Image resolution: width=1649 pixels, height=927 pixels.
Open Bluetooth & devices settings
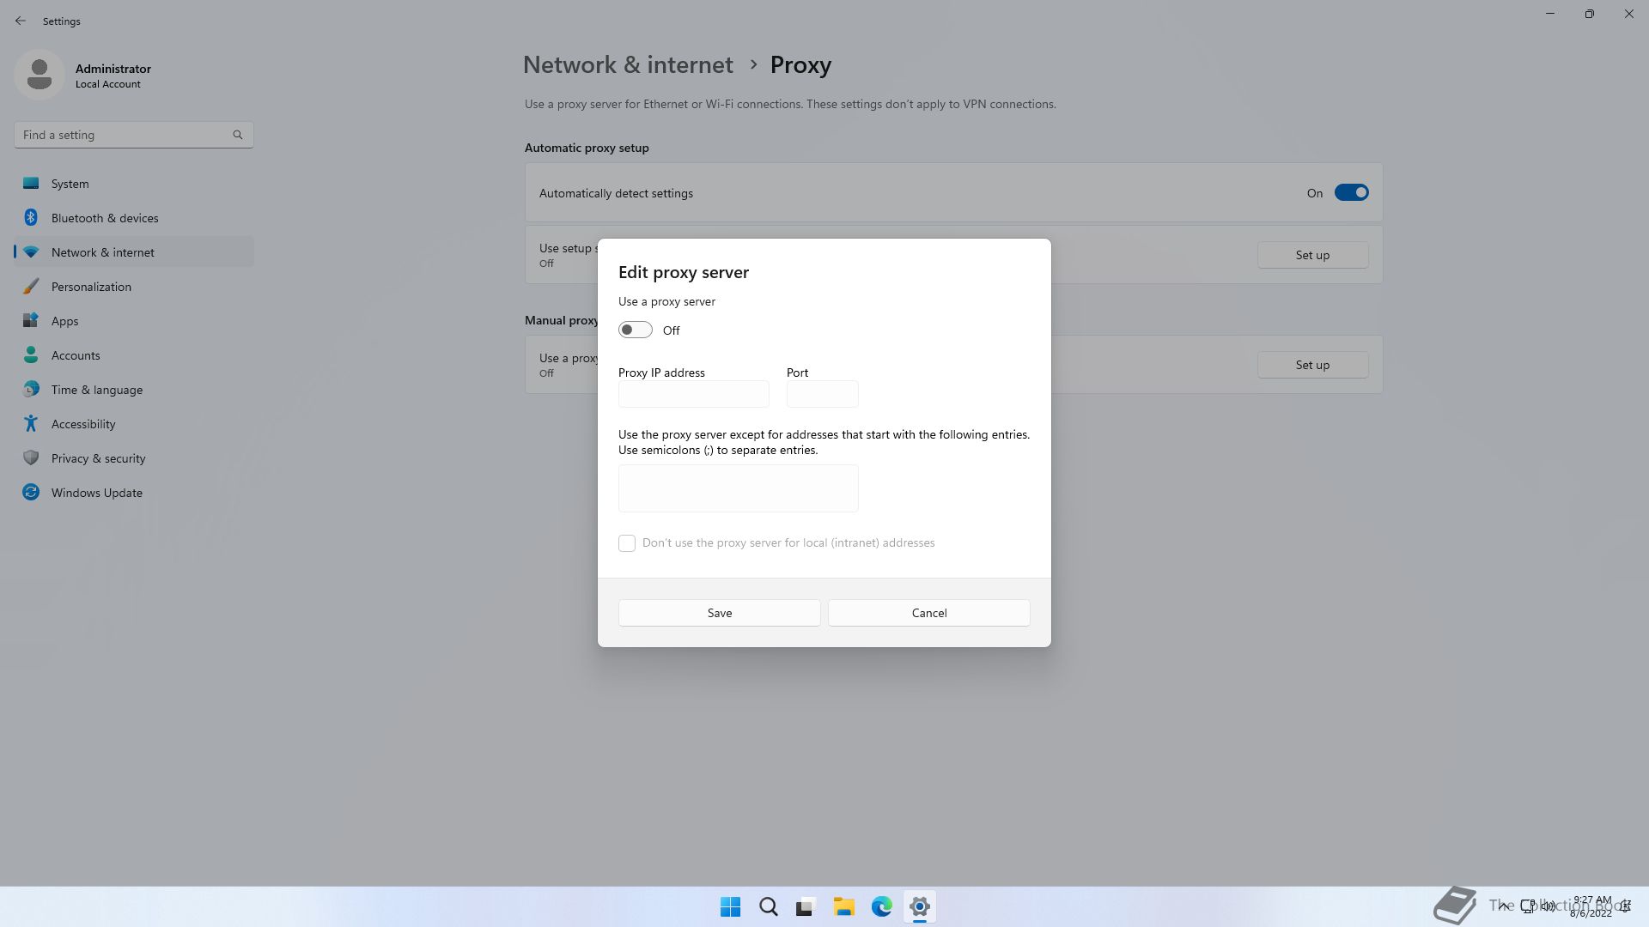click(x=104, y=218)
